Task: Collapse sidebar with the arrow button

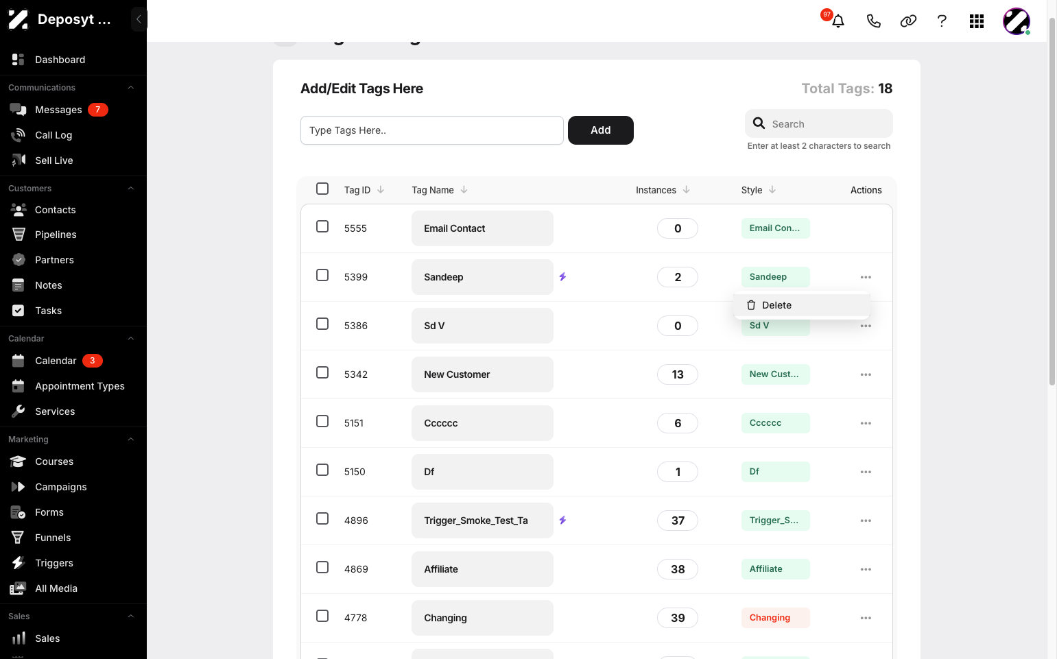Action: [139, 19]
